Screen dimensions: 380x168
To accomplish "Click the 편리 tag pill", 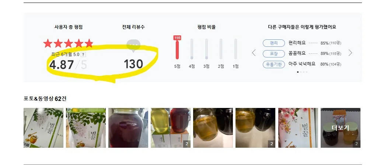I will click(x=273, y=43).
